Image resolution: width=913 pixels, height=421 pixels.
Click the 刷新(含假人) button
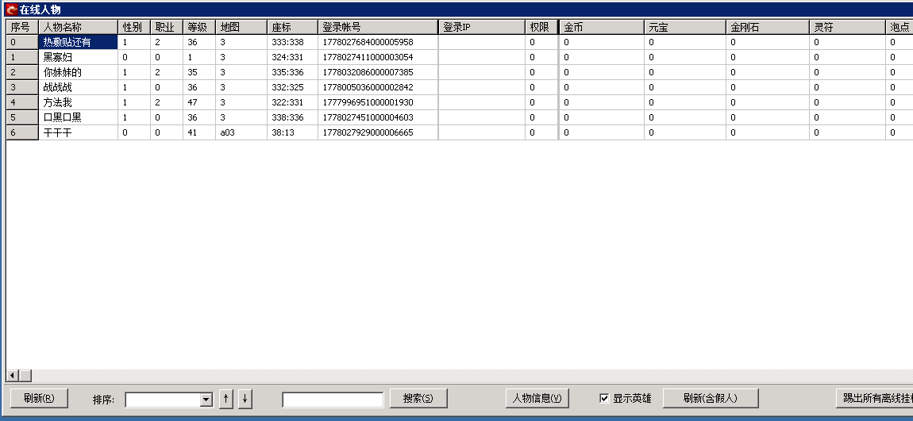[711, 398]
